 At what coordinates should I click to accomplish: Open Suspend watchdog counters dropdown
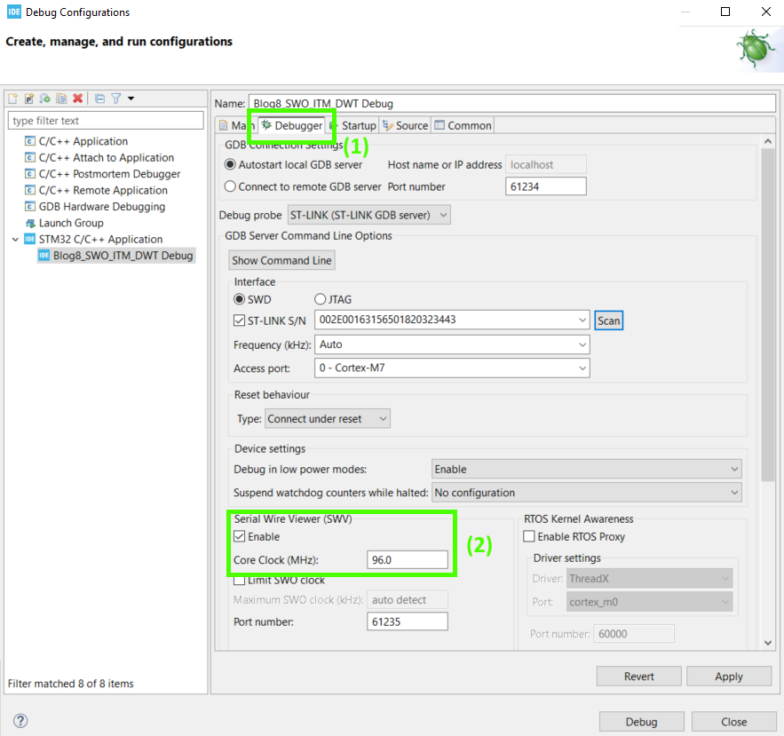click(587, 493)
